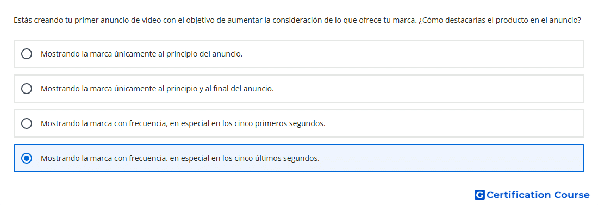The height and width of the screenshot is (205, 598).
Task: Click answer text ending 'cinco primeros segundos'
Action: 183,123
